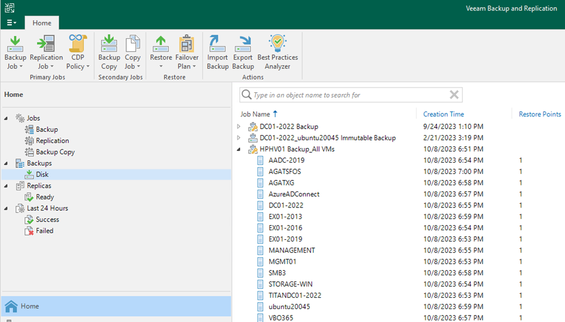The image size is (565, 322).
Task: Open the Backup Job ribbon button
Action: click(15, 52)
